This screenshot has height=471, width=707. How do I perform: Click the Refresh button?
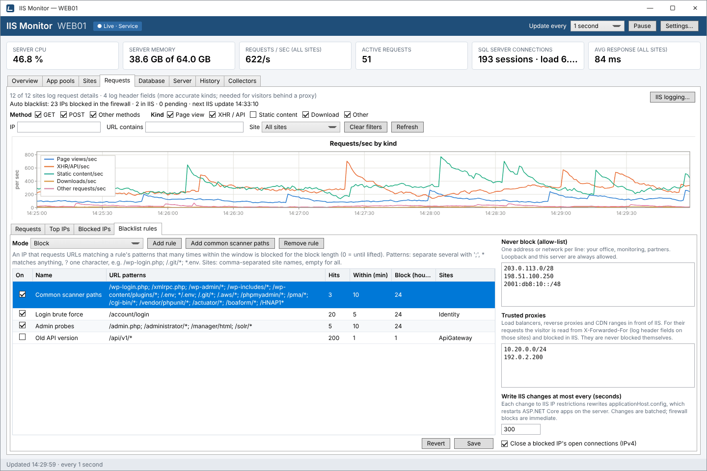(408, 127)
